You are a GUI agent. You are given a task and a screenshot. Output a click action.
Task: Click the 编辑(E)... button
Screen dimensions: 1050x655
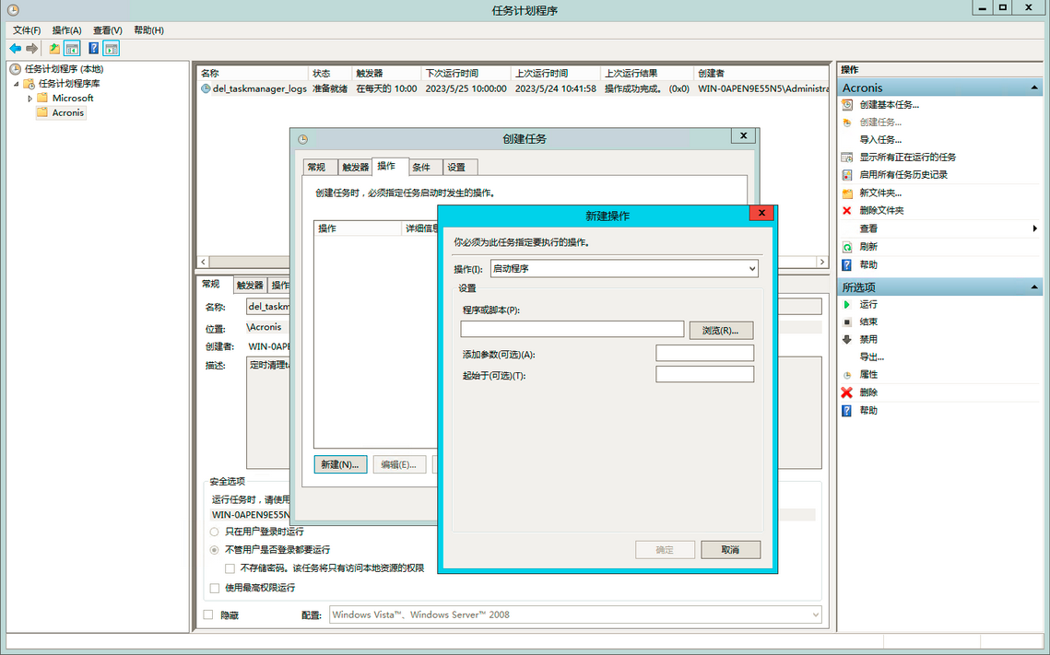click(399, 464)
